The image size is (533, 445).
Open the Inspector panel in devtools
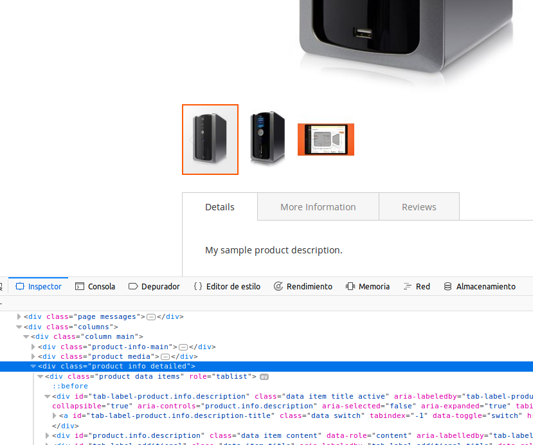[x=39, y=286]
